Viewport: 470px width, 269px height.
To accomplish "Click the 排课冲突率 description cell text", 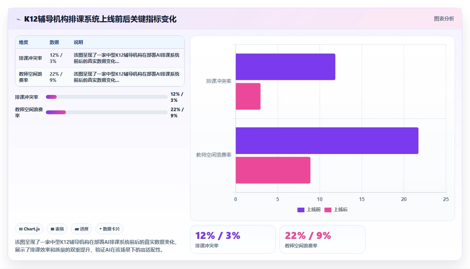I will click(x=126, y=58).
